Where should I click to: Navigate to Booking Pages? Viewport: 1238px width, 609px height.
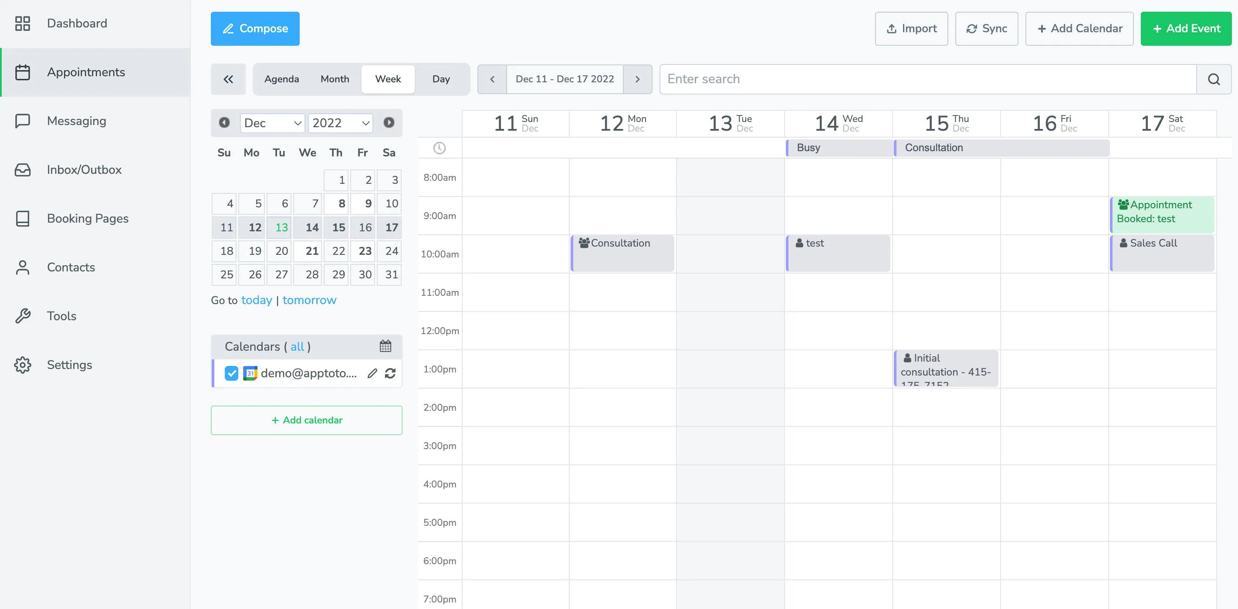pos(88,218)
